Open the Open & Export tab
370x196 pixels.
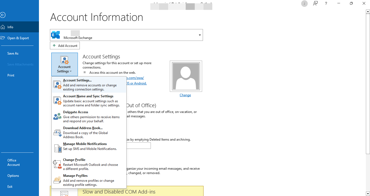click(19, 38)
